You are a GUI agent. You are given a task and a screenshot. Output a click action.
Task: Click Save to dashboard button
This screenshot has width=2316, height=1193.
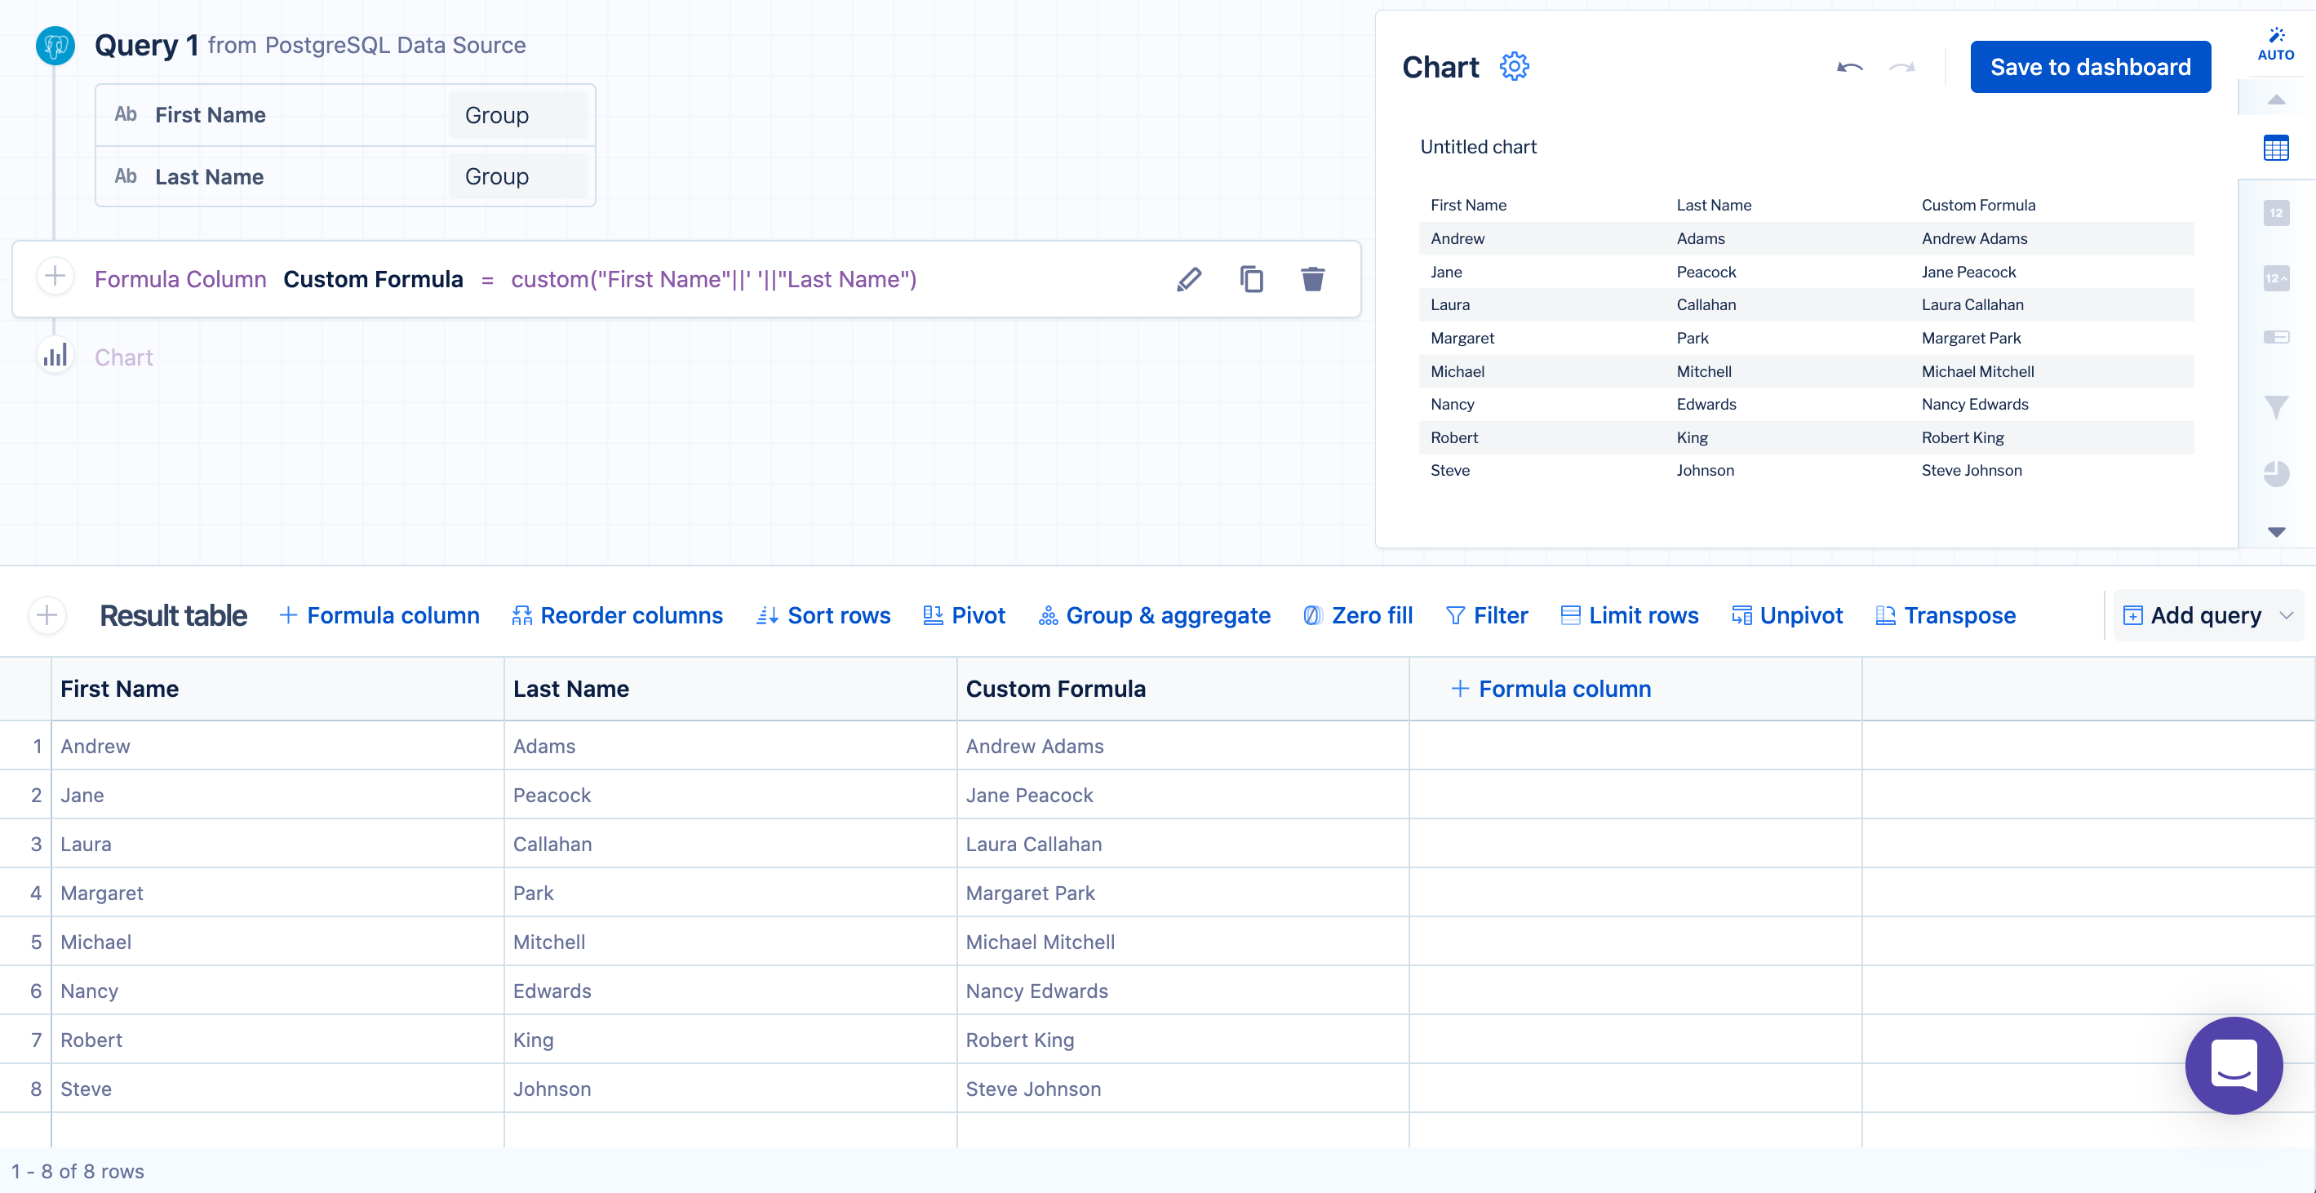coord(2089,68)
